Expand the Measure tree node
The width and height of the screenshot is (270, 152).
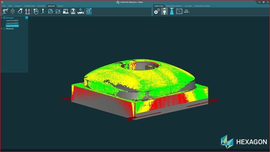[2, 29]
